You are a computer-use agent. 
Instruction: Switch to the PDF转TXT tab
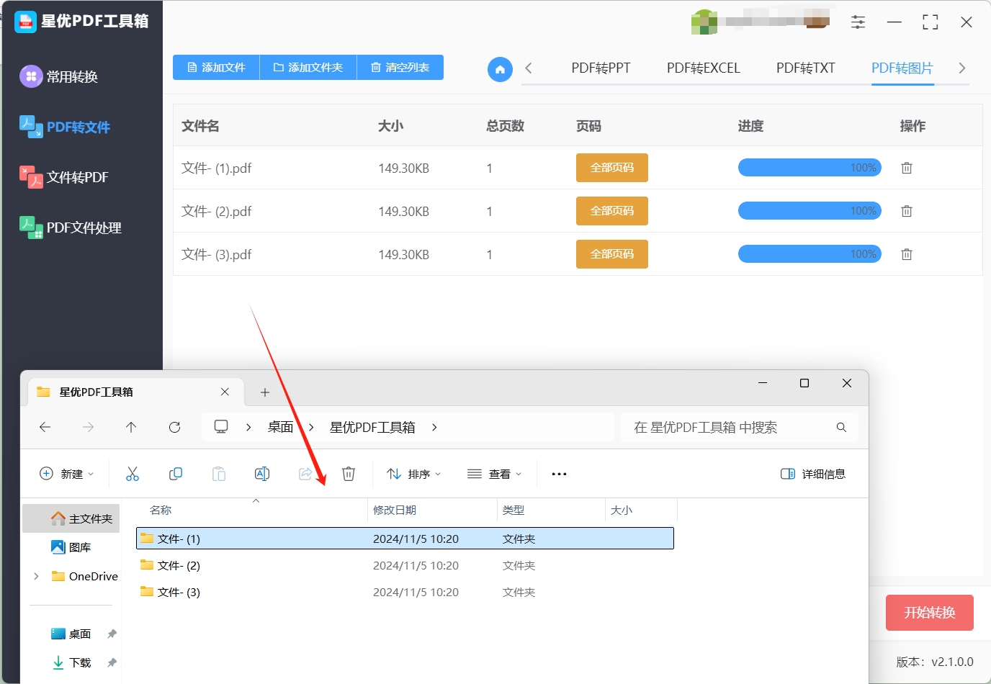805,68
